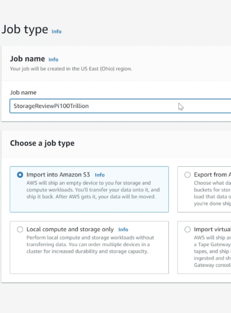The height and width of the screenshot is (313, 231).
Task: Click the "Import into Amazon S3" option title
Action: click(x=58, y=175)
